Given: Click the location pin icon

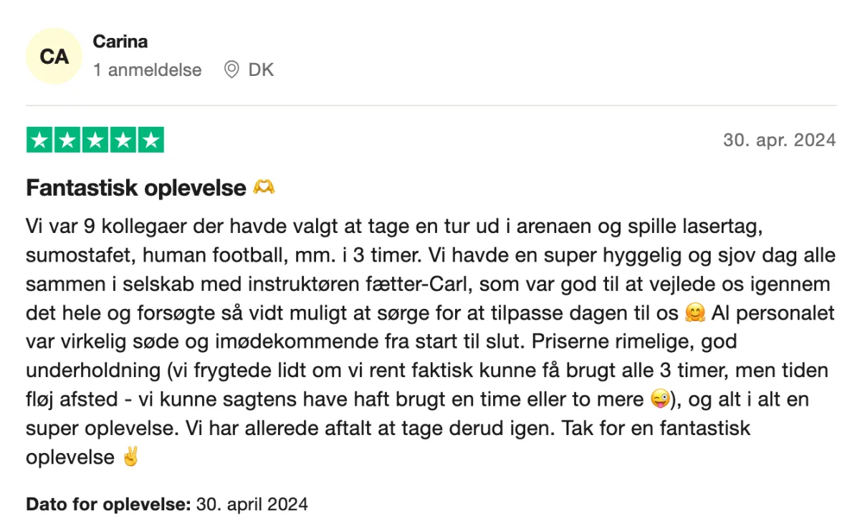Looking at the screenshot, I should [x=231, y=70].
